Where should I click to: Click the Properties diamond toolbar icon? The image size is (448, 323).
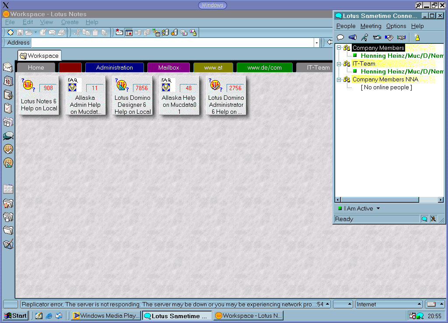[10, 32]
